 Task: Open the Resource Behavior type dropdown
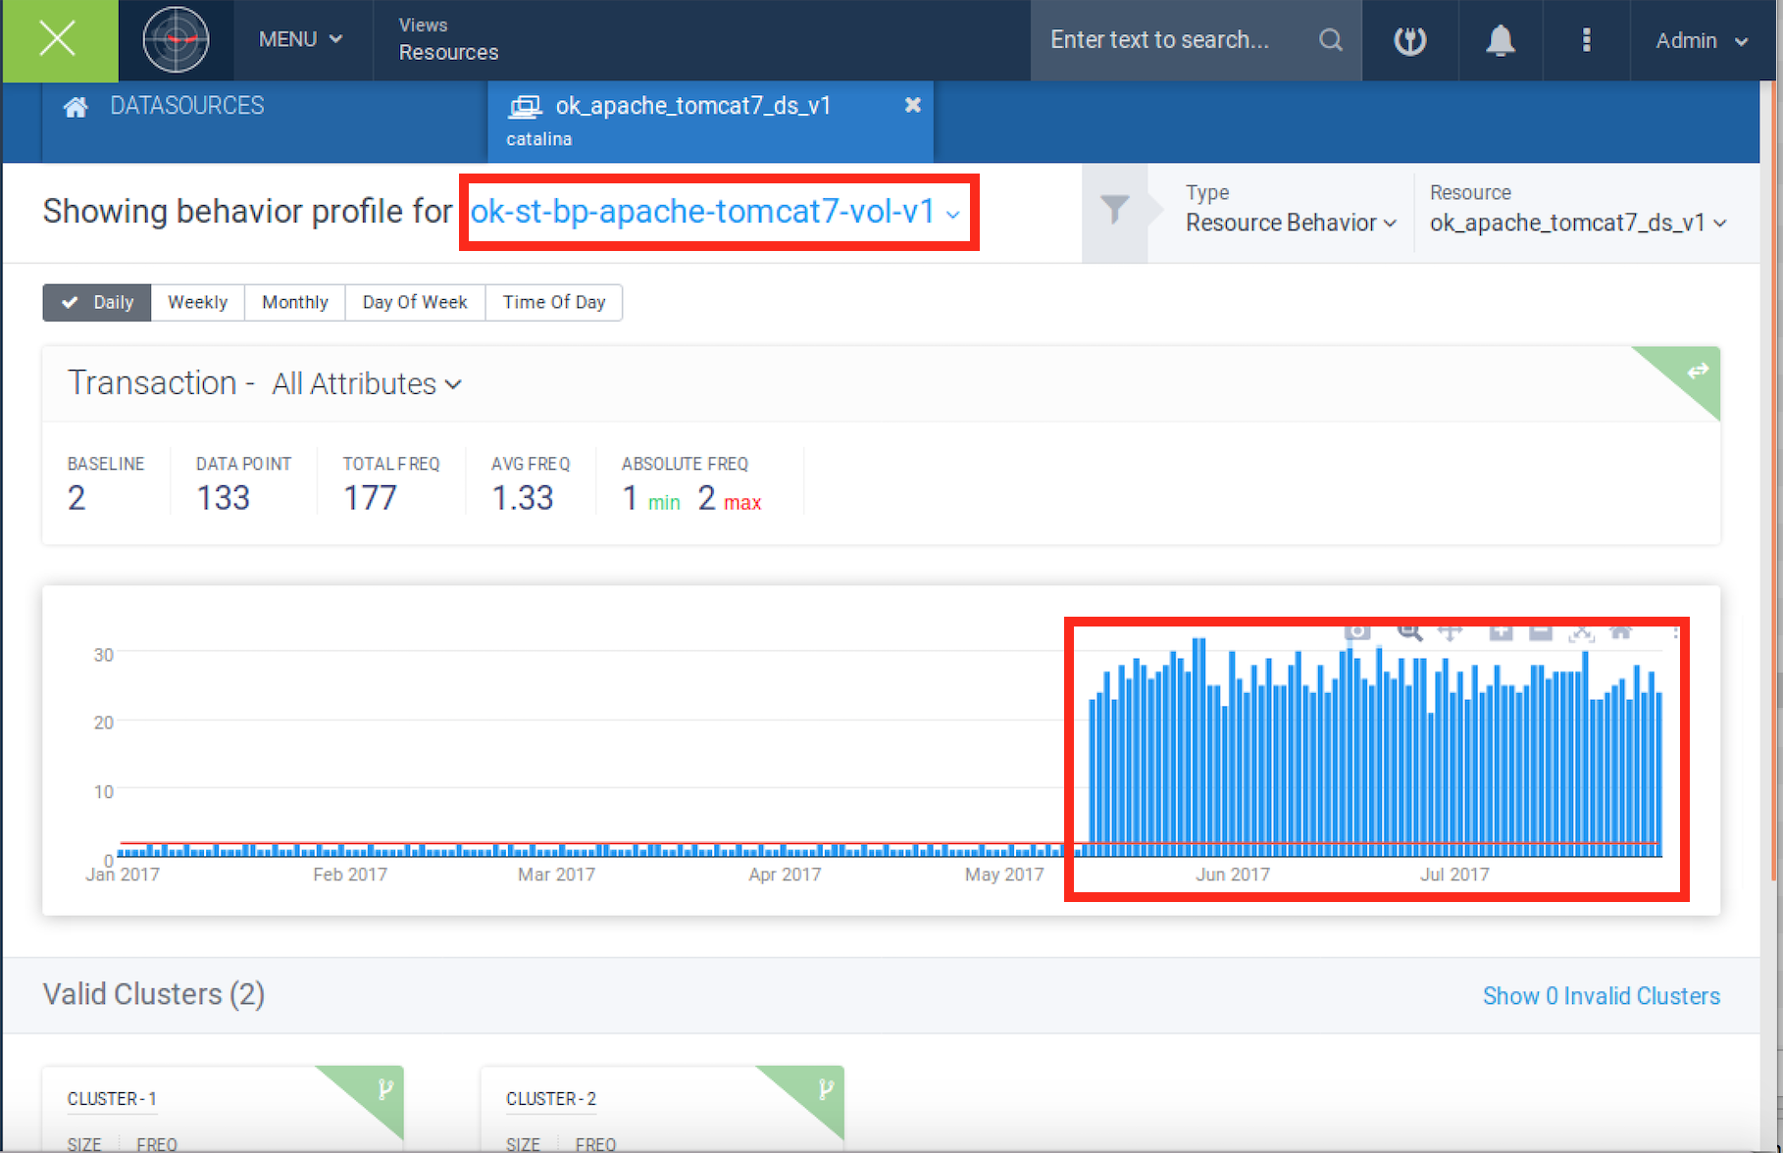[1290, 224]
